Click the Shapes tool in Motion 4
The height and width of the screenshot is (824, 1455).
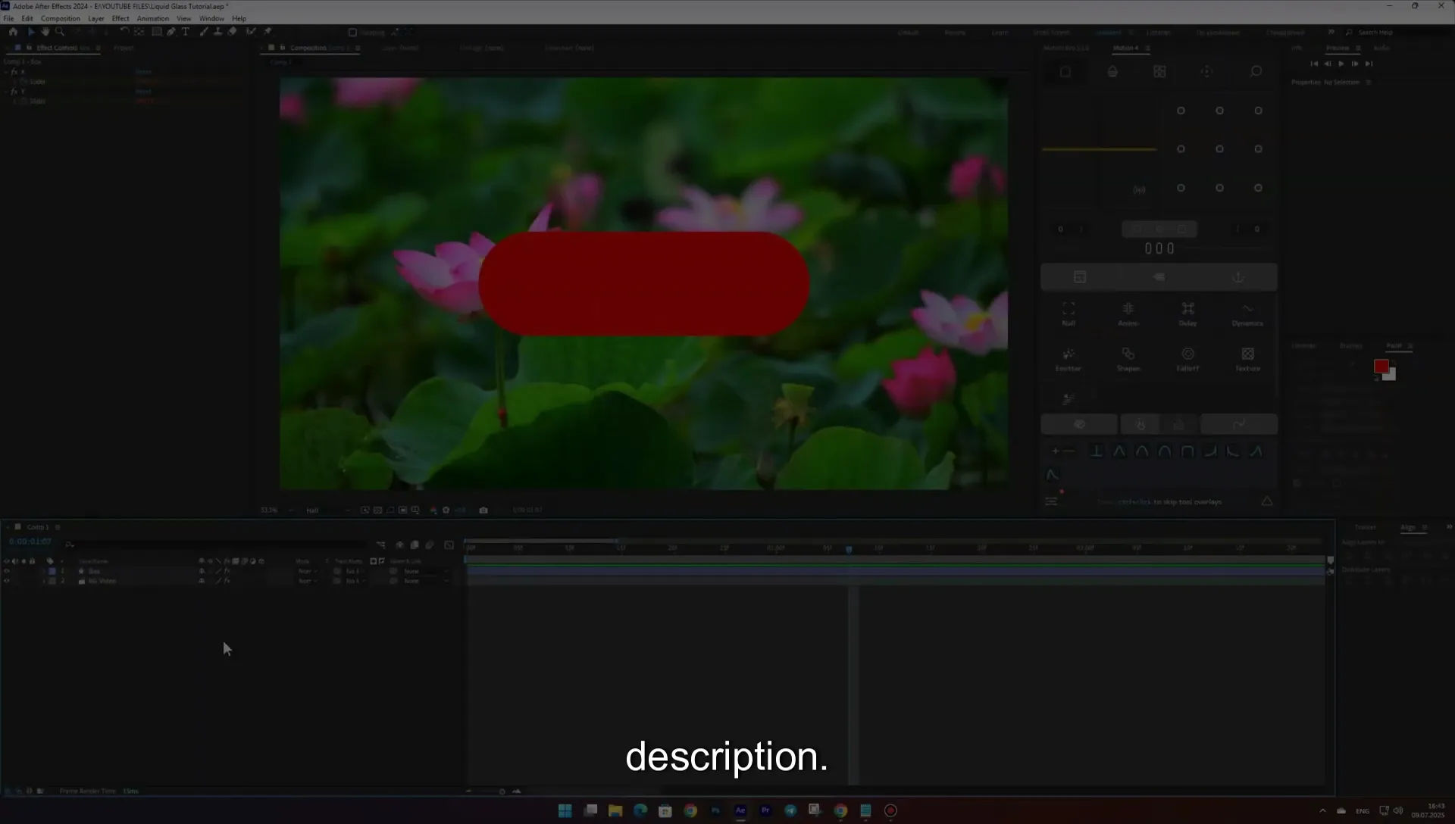1128,359
